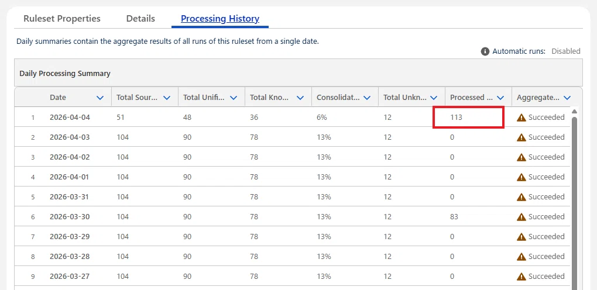The image size is (597, 290).
Task: Click warning icon in 2026-03-31 row
Action: pos(521,197)
